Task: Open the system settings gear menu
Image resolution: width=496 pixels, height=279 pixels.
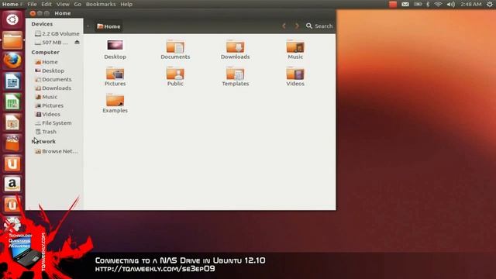Action: point(490,4)
